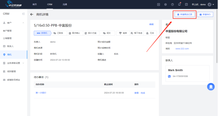
Task: Go to the 首页 tab
Action: click(35, 4)
